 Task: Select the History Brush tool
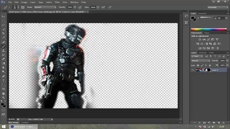[3, 55]
